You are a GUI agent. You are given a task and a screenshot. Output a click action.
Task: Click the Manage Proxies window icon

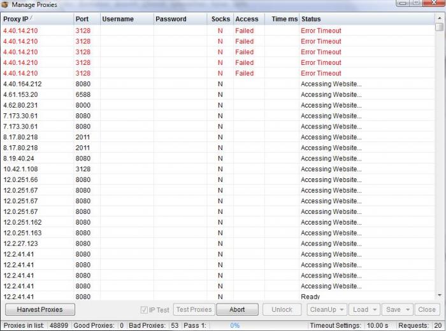5,4
